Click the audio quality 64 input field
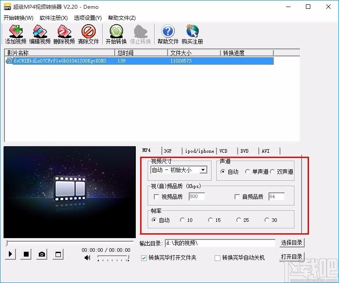Viewport: 339px width, 283px height. click(276, 196)
